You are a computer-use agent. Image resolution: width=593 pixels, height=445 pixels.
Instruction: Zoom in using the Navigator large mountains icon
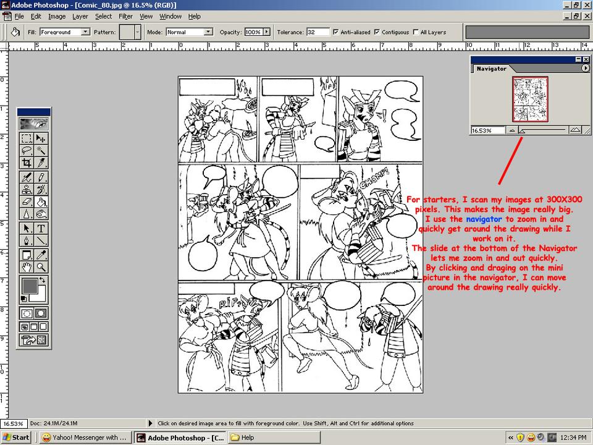coord(575,130)
